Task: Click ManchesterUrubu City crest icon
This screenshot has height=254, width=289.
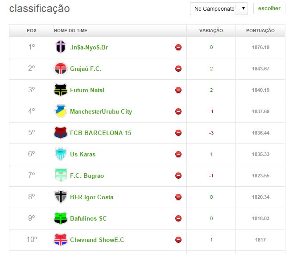Action: tap(60, 111)
